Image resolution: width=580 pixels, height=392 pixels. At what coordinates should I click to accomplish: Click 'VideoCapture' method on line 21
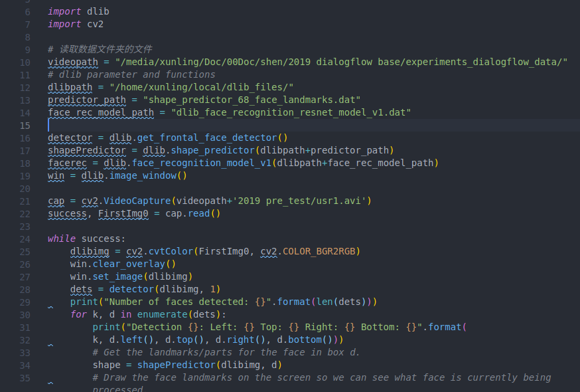coord(137,201)
